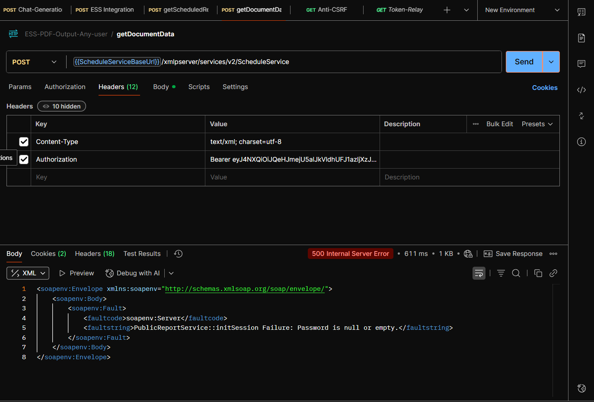Screen dimensions: 594x402
Task: Open the Test Results response tab
Action: coord(142,254)
